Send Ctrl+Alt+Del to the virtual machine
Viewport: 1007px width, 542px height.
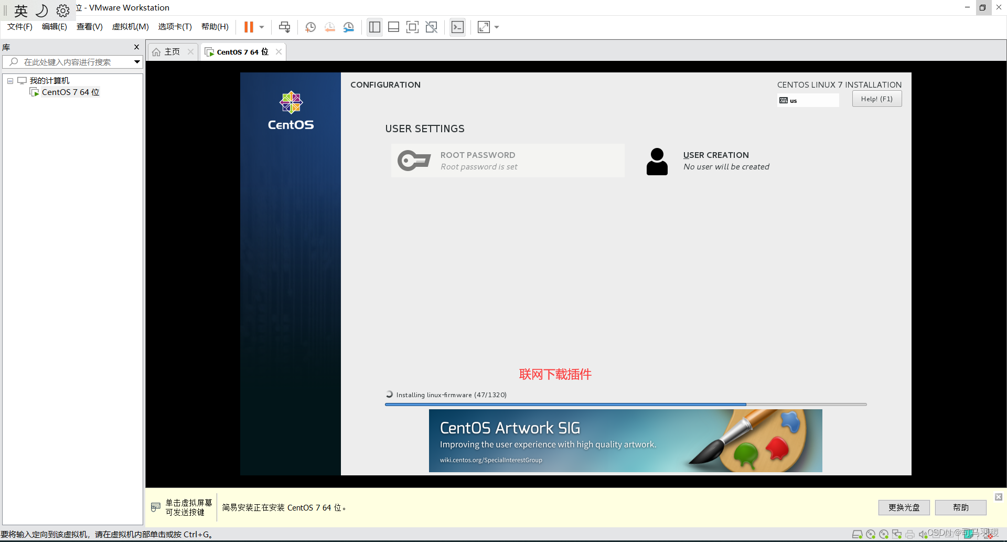284,27
